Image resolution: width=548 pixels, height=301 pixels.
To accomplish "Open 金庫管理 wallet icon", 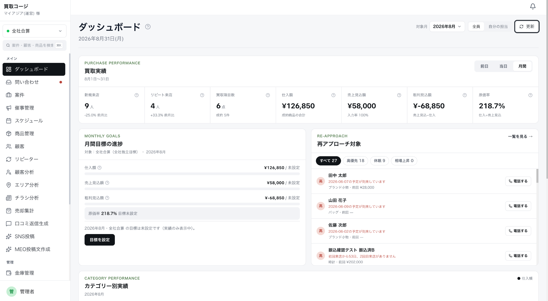I will [9, 273].
